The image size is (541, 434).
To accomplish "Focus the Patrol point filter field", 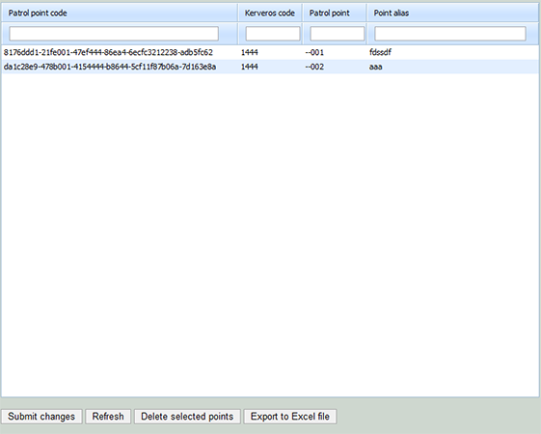I will [338, 34].
